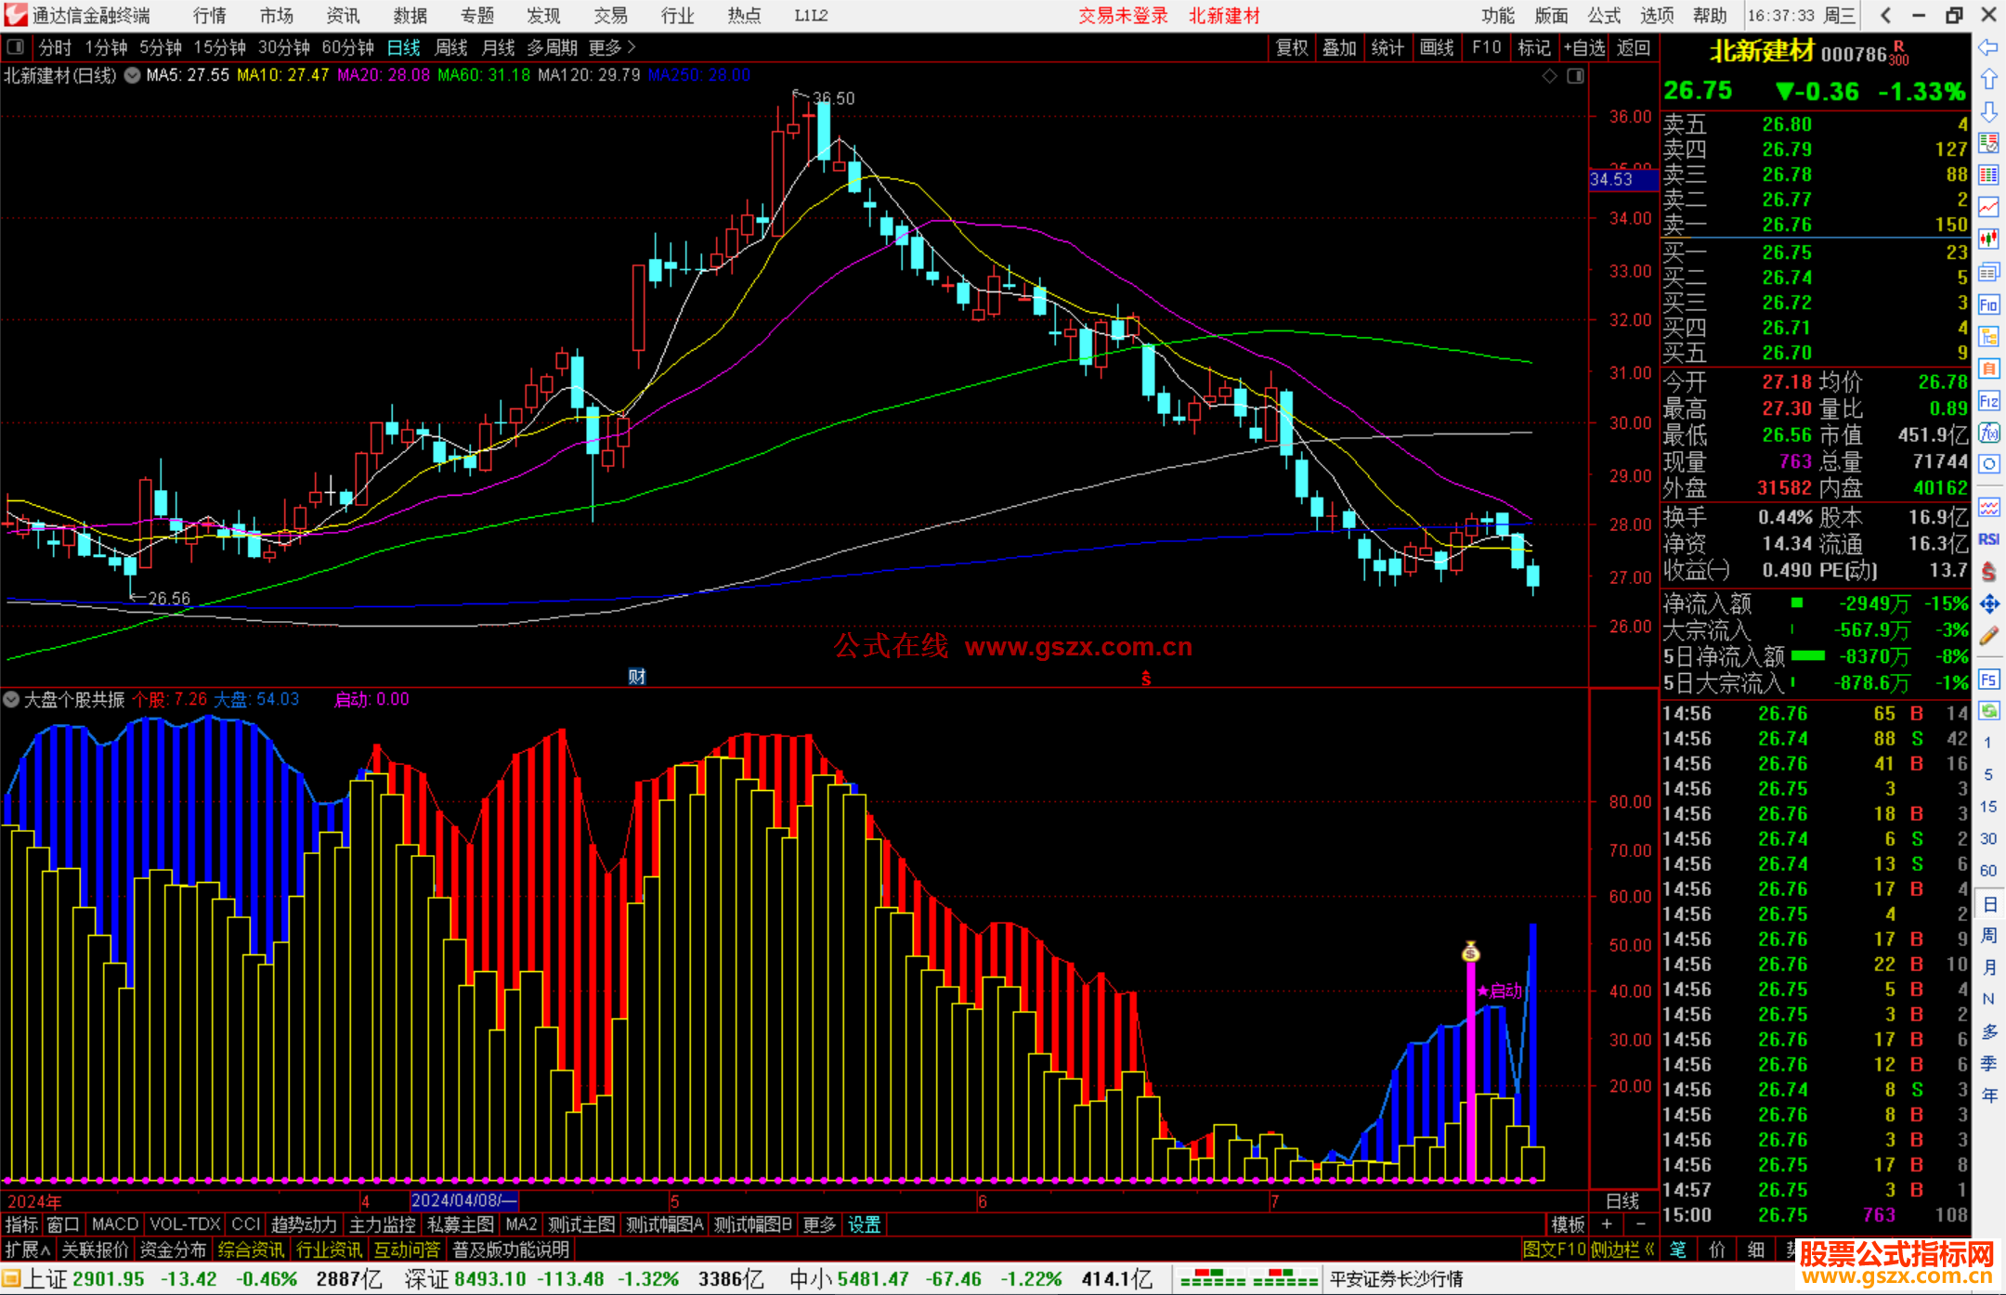Click the f(x) formula icon in sidebar
Screen dimensions: 2006x1295
(x=1988, y=433)
